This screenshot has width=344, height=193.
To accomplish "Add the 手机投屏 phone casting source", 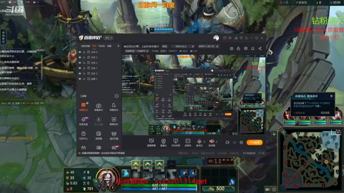I will [x=175, y=142].
